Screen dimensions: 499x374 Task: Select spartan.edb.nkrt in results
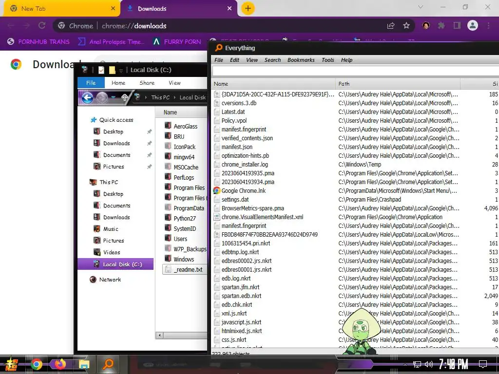[x=241, y=296]
